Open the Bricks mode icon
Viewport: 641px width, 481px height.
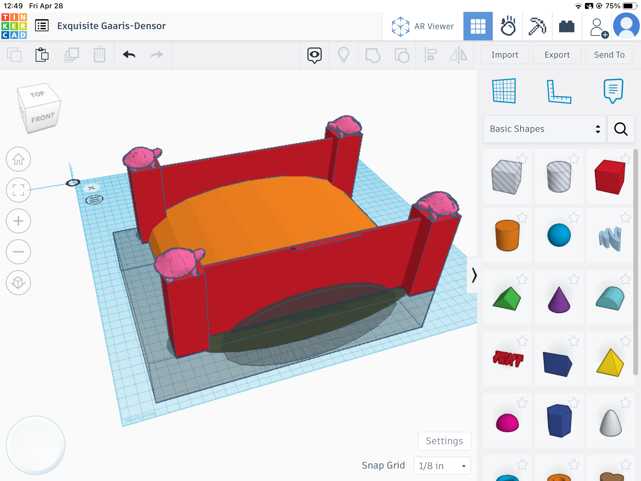(x=567, y=26)
